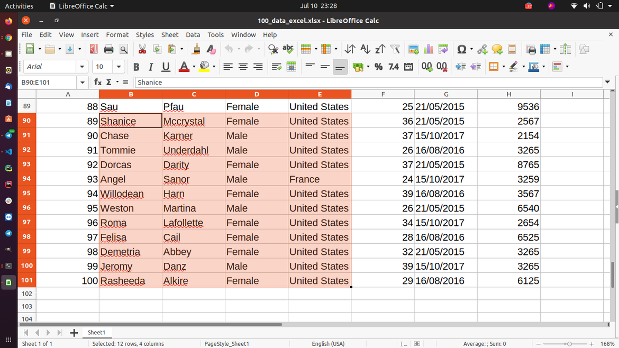The height and width of the screenshot is (348, 619).
Task: Click the sum (Σ) button in formula bar
Action: click(110, 82)
